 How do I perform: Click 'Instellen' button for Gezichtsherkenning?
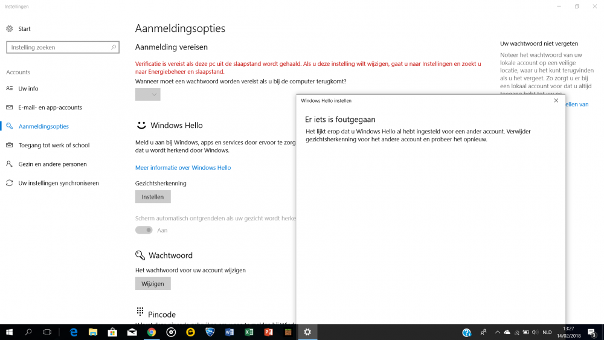[x=153, y=197]
